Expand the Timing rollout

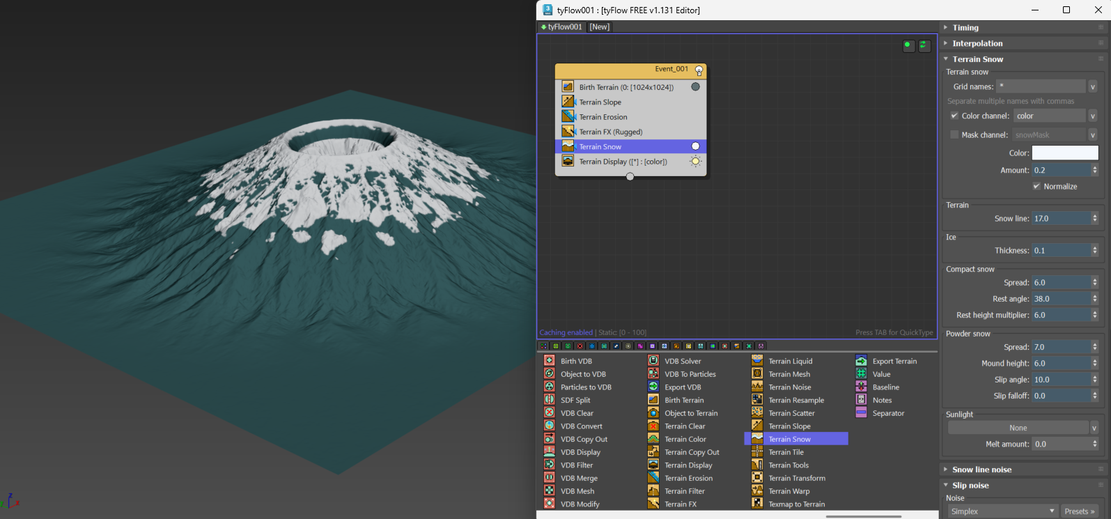965,28
